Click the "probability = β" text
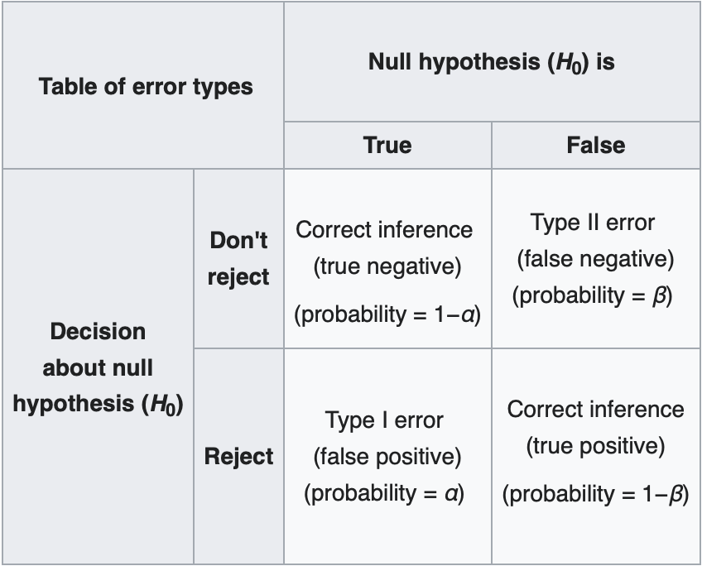Image resolution: width=702 pixels, height=566 pixels. (x=592, y=295)
